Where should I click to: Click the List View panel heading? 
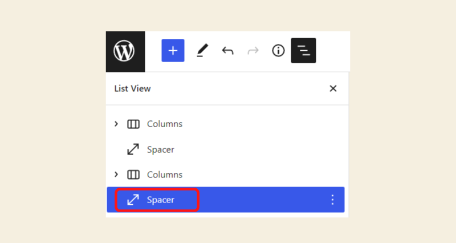(x=132, y=88)
